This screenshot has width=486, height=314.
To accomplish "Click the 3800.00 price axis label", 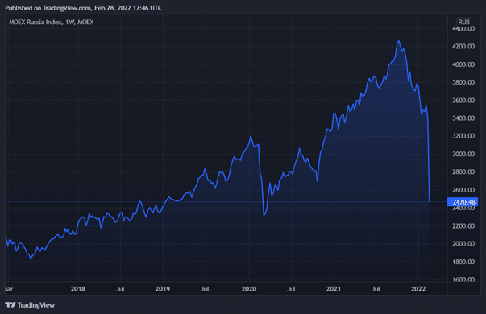I will tap(463, 82).
